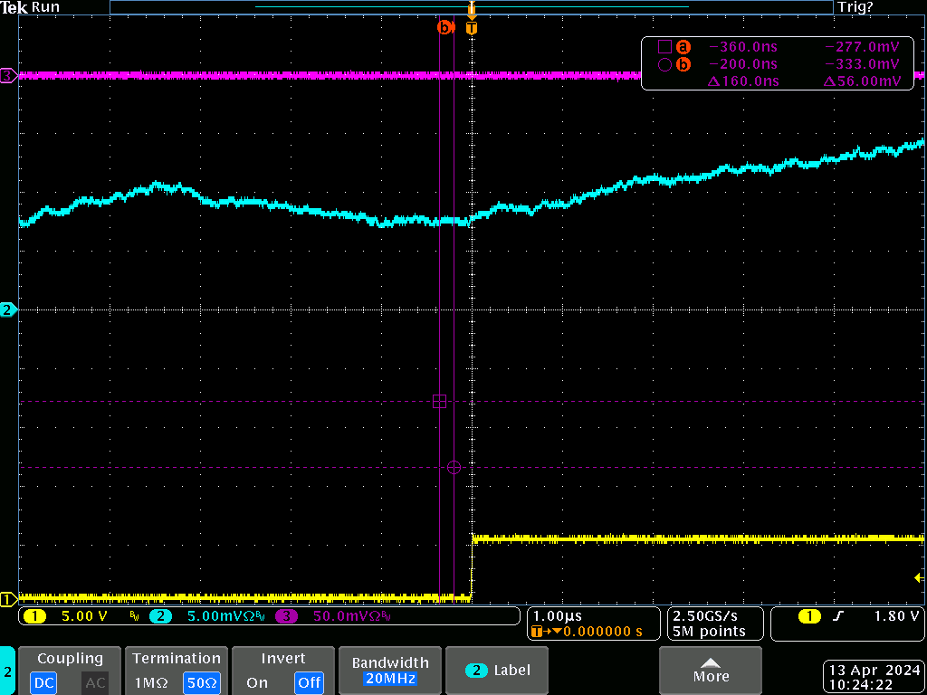Click the channel 3 ground marker
927x695 pixels.
[x=8, y=76]
